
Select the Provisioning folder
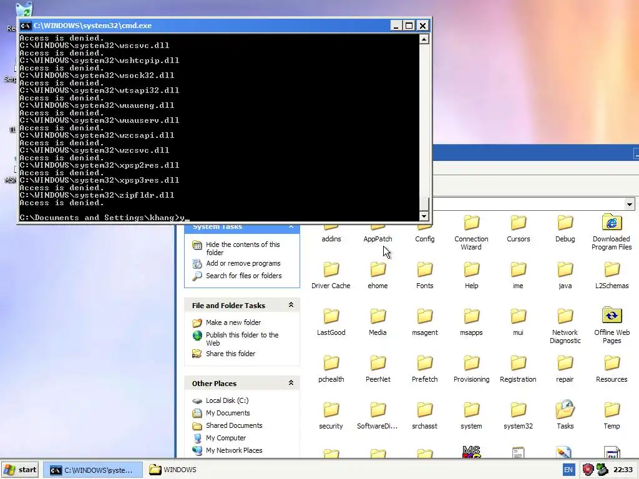click(x=471, y=369)
